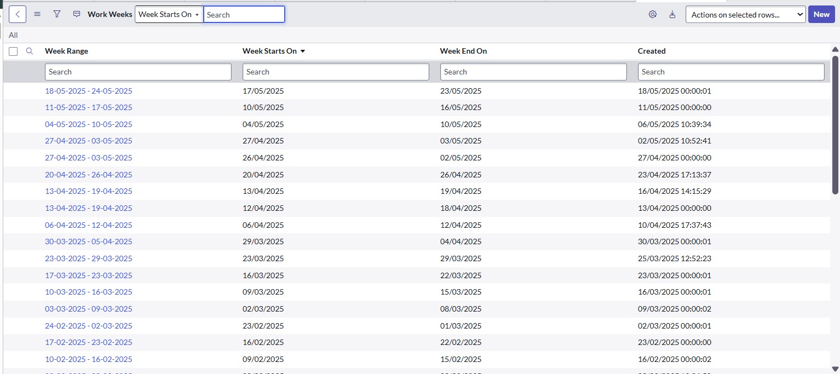Click the New button
Screen dimensions: 840x374
821,15
